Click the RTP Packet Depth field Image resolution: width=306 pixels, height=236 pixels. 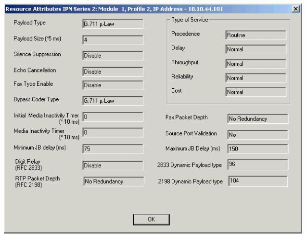click(x=113, y=181)
